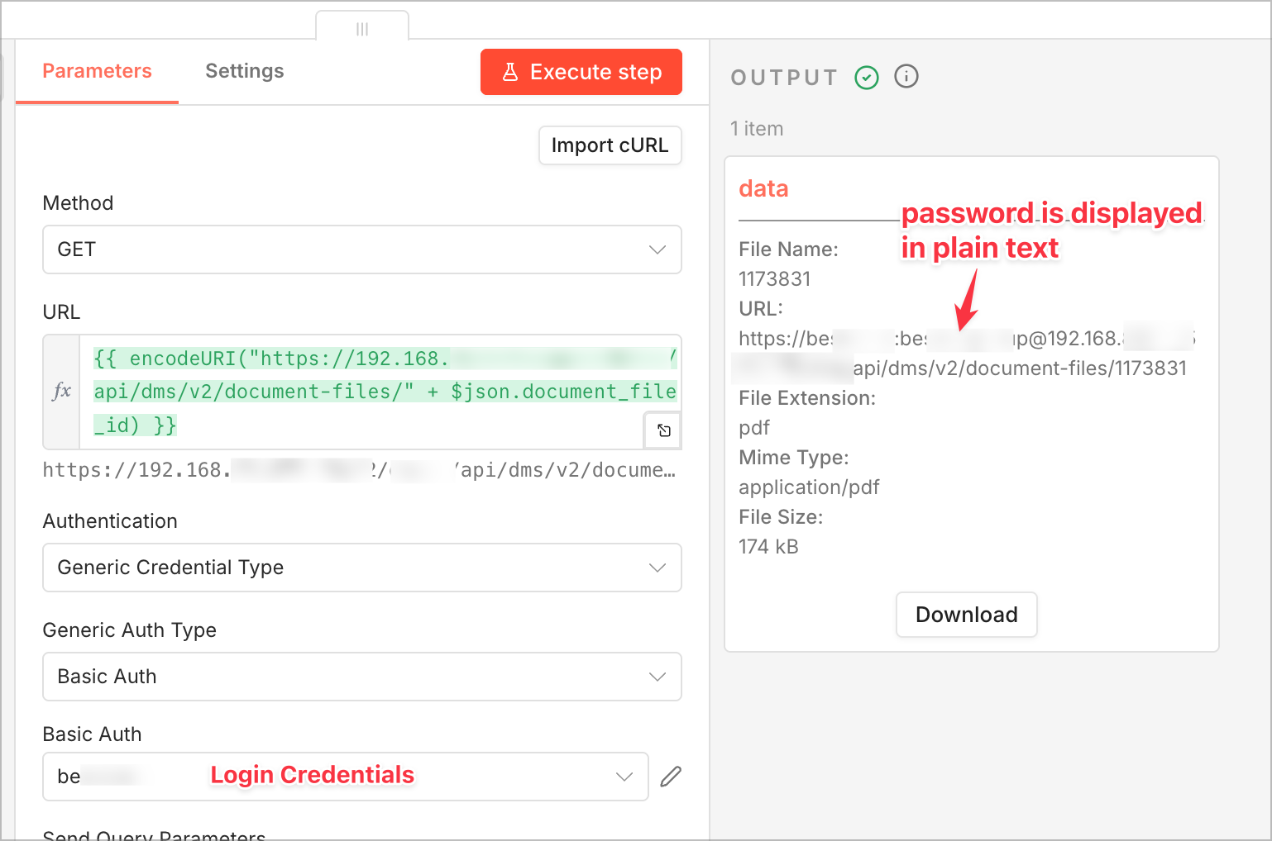Click the pencil icon to edit Basic Auth credential

coord(671,777)
